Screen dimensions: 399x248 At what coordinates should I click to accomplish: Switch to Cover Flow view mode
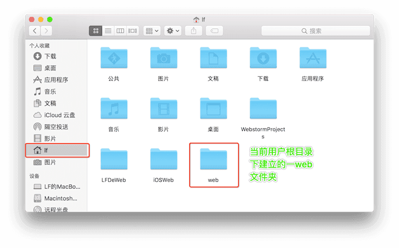pos(133,31)
